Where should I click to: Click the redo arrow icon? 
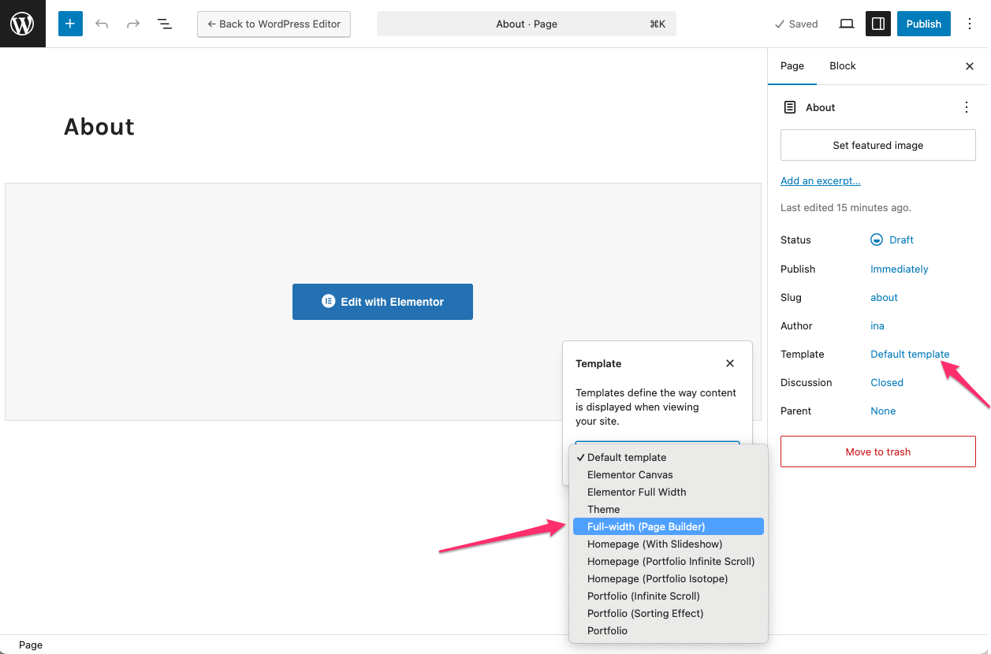coord(133,24)
